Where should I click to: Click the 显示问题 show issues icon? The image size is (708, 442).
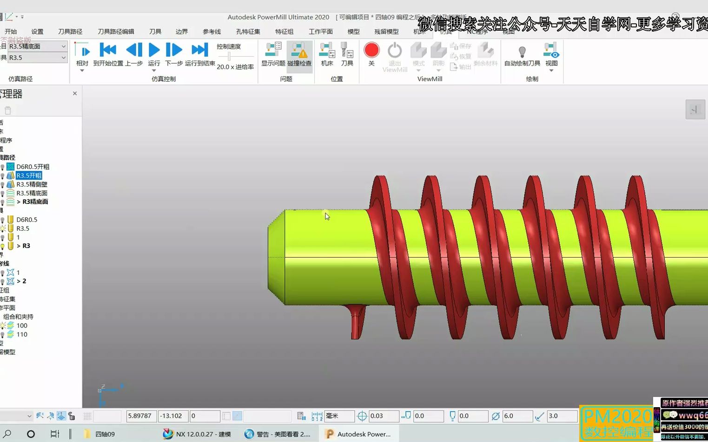tap(273, 50)
